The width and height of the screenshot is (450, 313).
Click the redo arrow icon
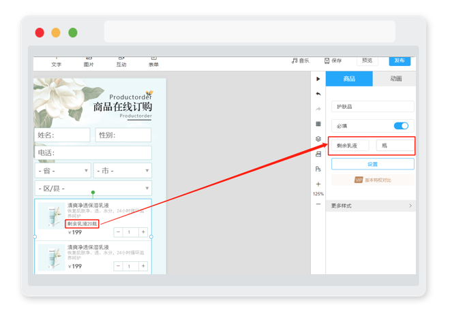click(318, 109)
